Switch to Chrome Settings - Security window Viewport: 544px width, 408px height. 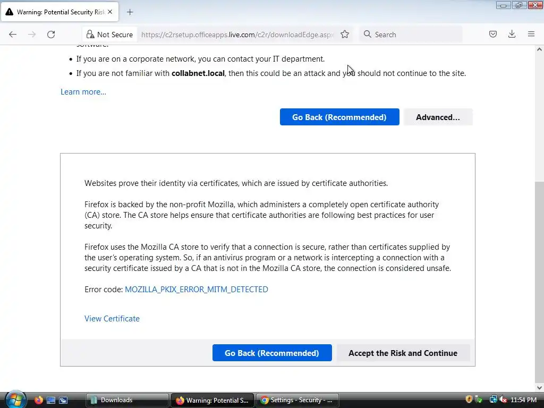point(297,400)
